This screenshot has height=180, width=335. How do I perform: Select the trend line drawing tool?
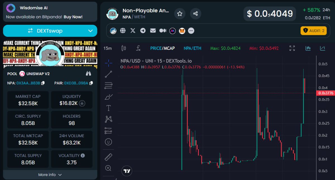109,74
